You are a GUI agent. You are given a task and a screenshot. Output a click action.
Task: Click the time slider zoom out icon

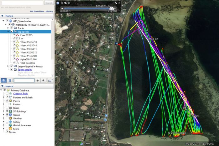(x=62, y=3)
